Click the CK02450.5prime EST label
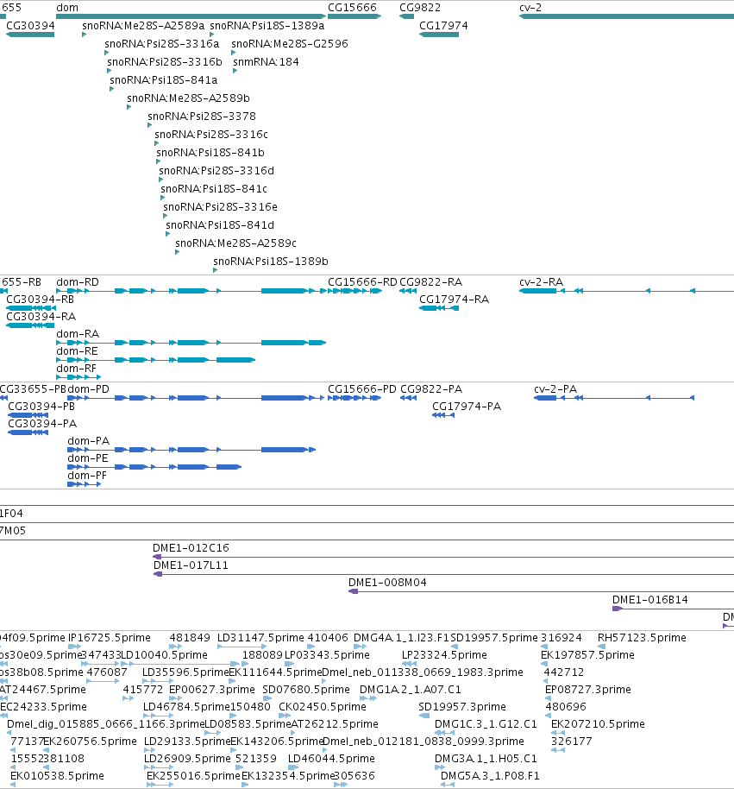Screen dimensions: 734x789 pyautogui.click(x=323, y=707)
